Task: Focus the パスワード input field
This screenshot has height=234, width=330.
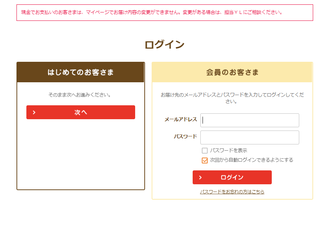Action: tap(249, 137)
